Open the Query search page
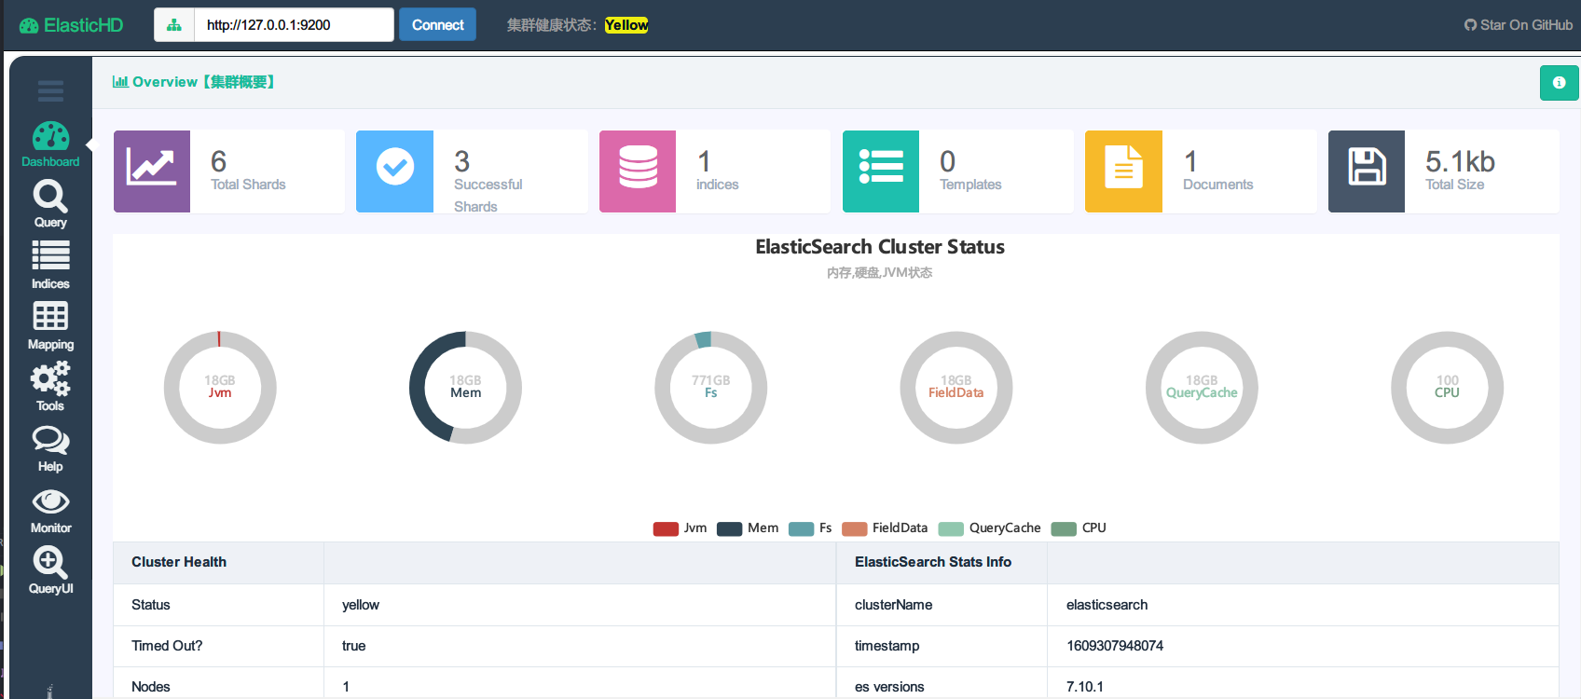Screen dimensions: 1581x699 click(50, 204)
